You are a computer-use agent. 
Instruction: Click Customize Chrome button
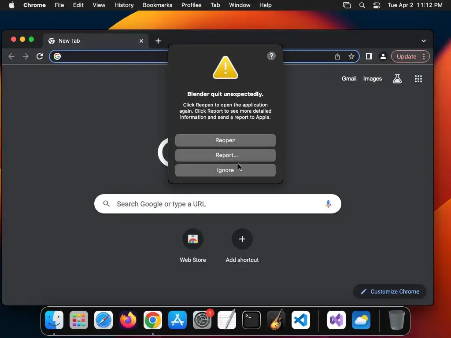pos(389,291)
